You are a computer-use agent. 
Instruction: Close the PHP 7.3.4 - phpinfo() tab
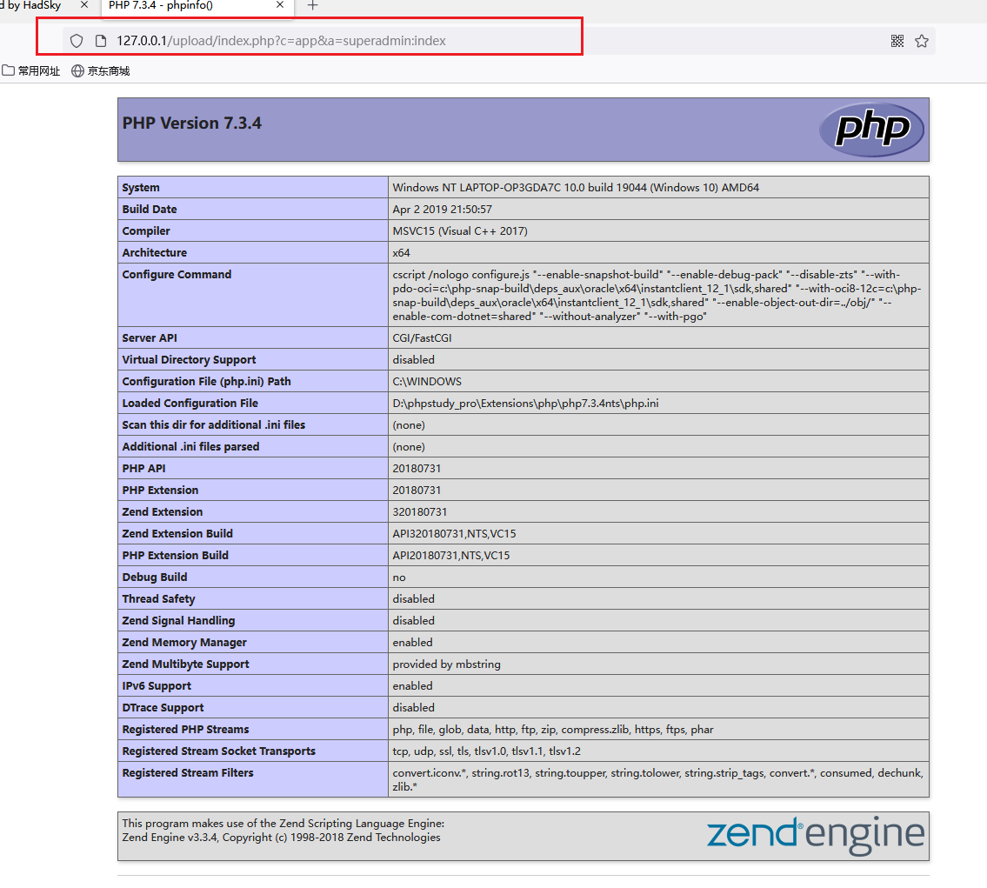[280, 5]
